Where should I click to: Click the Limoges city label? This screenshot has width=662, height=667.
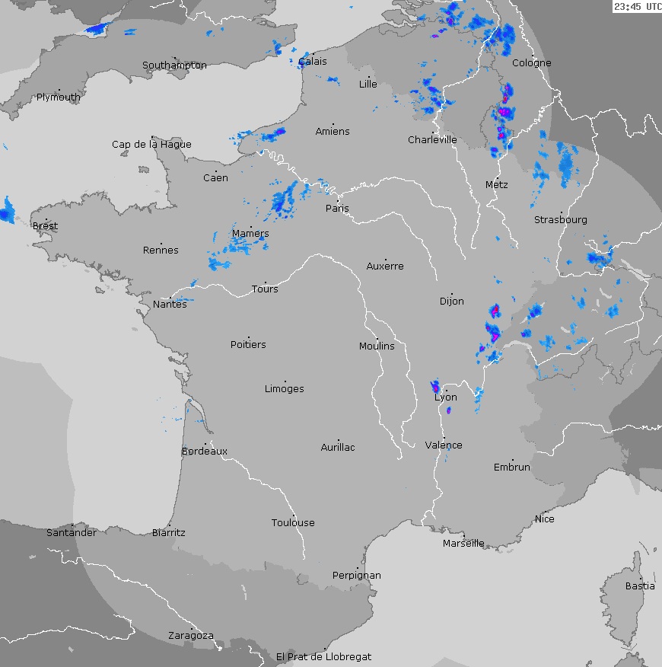[x=285, y=389]
